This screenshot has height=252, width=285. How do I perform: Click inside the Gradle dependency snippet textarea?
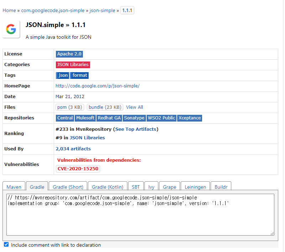tap(140, 215)
